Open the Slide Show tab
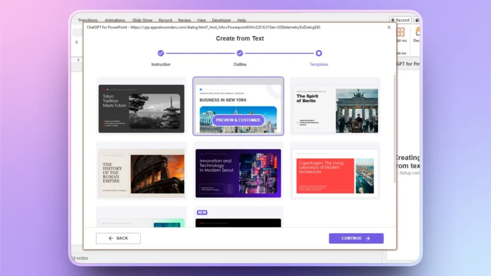Screen dimensions: 491x276 142,20
